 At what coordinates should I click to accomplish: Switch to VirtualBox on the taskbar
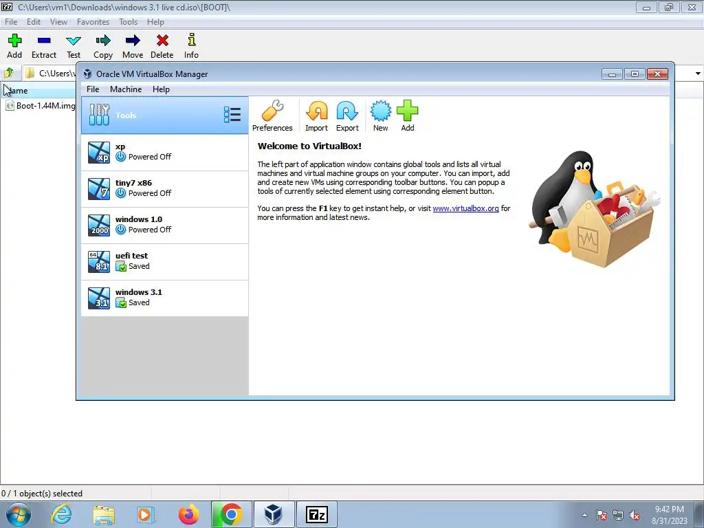[x=274, y=514]
